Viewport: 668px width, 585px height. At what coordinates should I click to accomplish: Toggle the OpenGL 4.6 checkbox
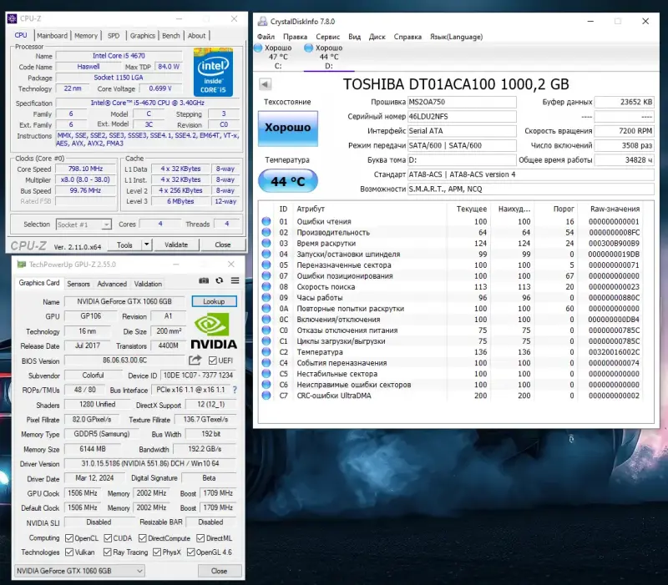[191, 552]
